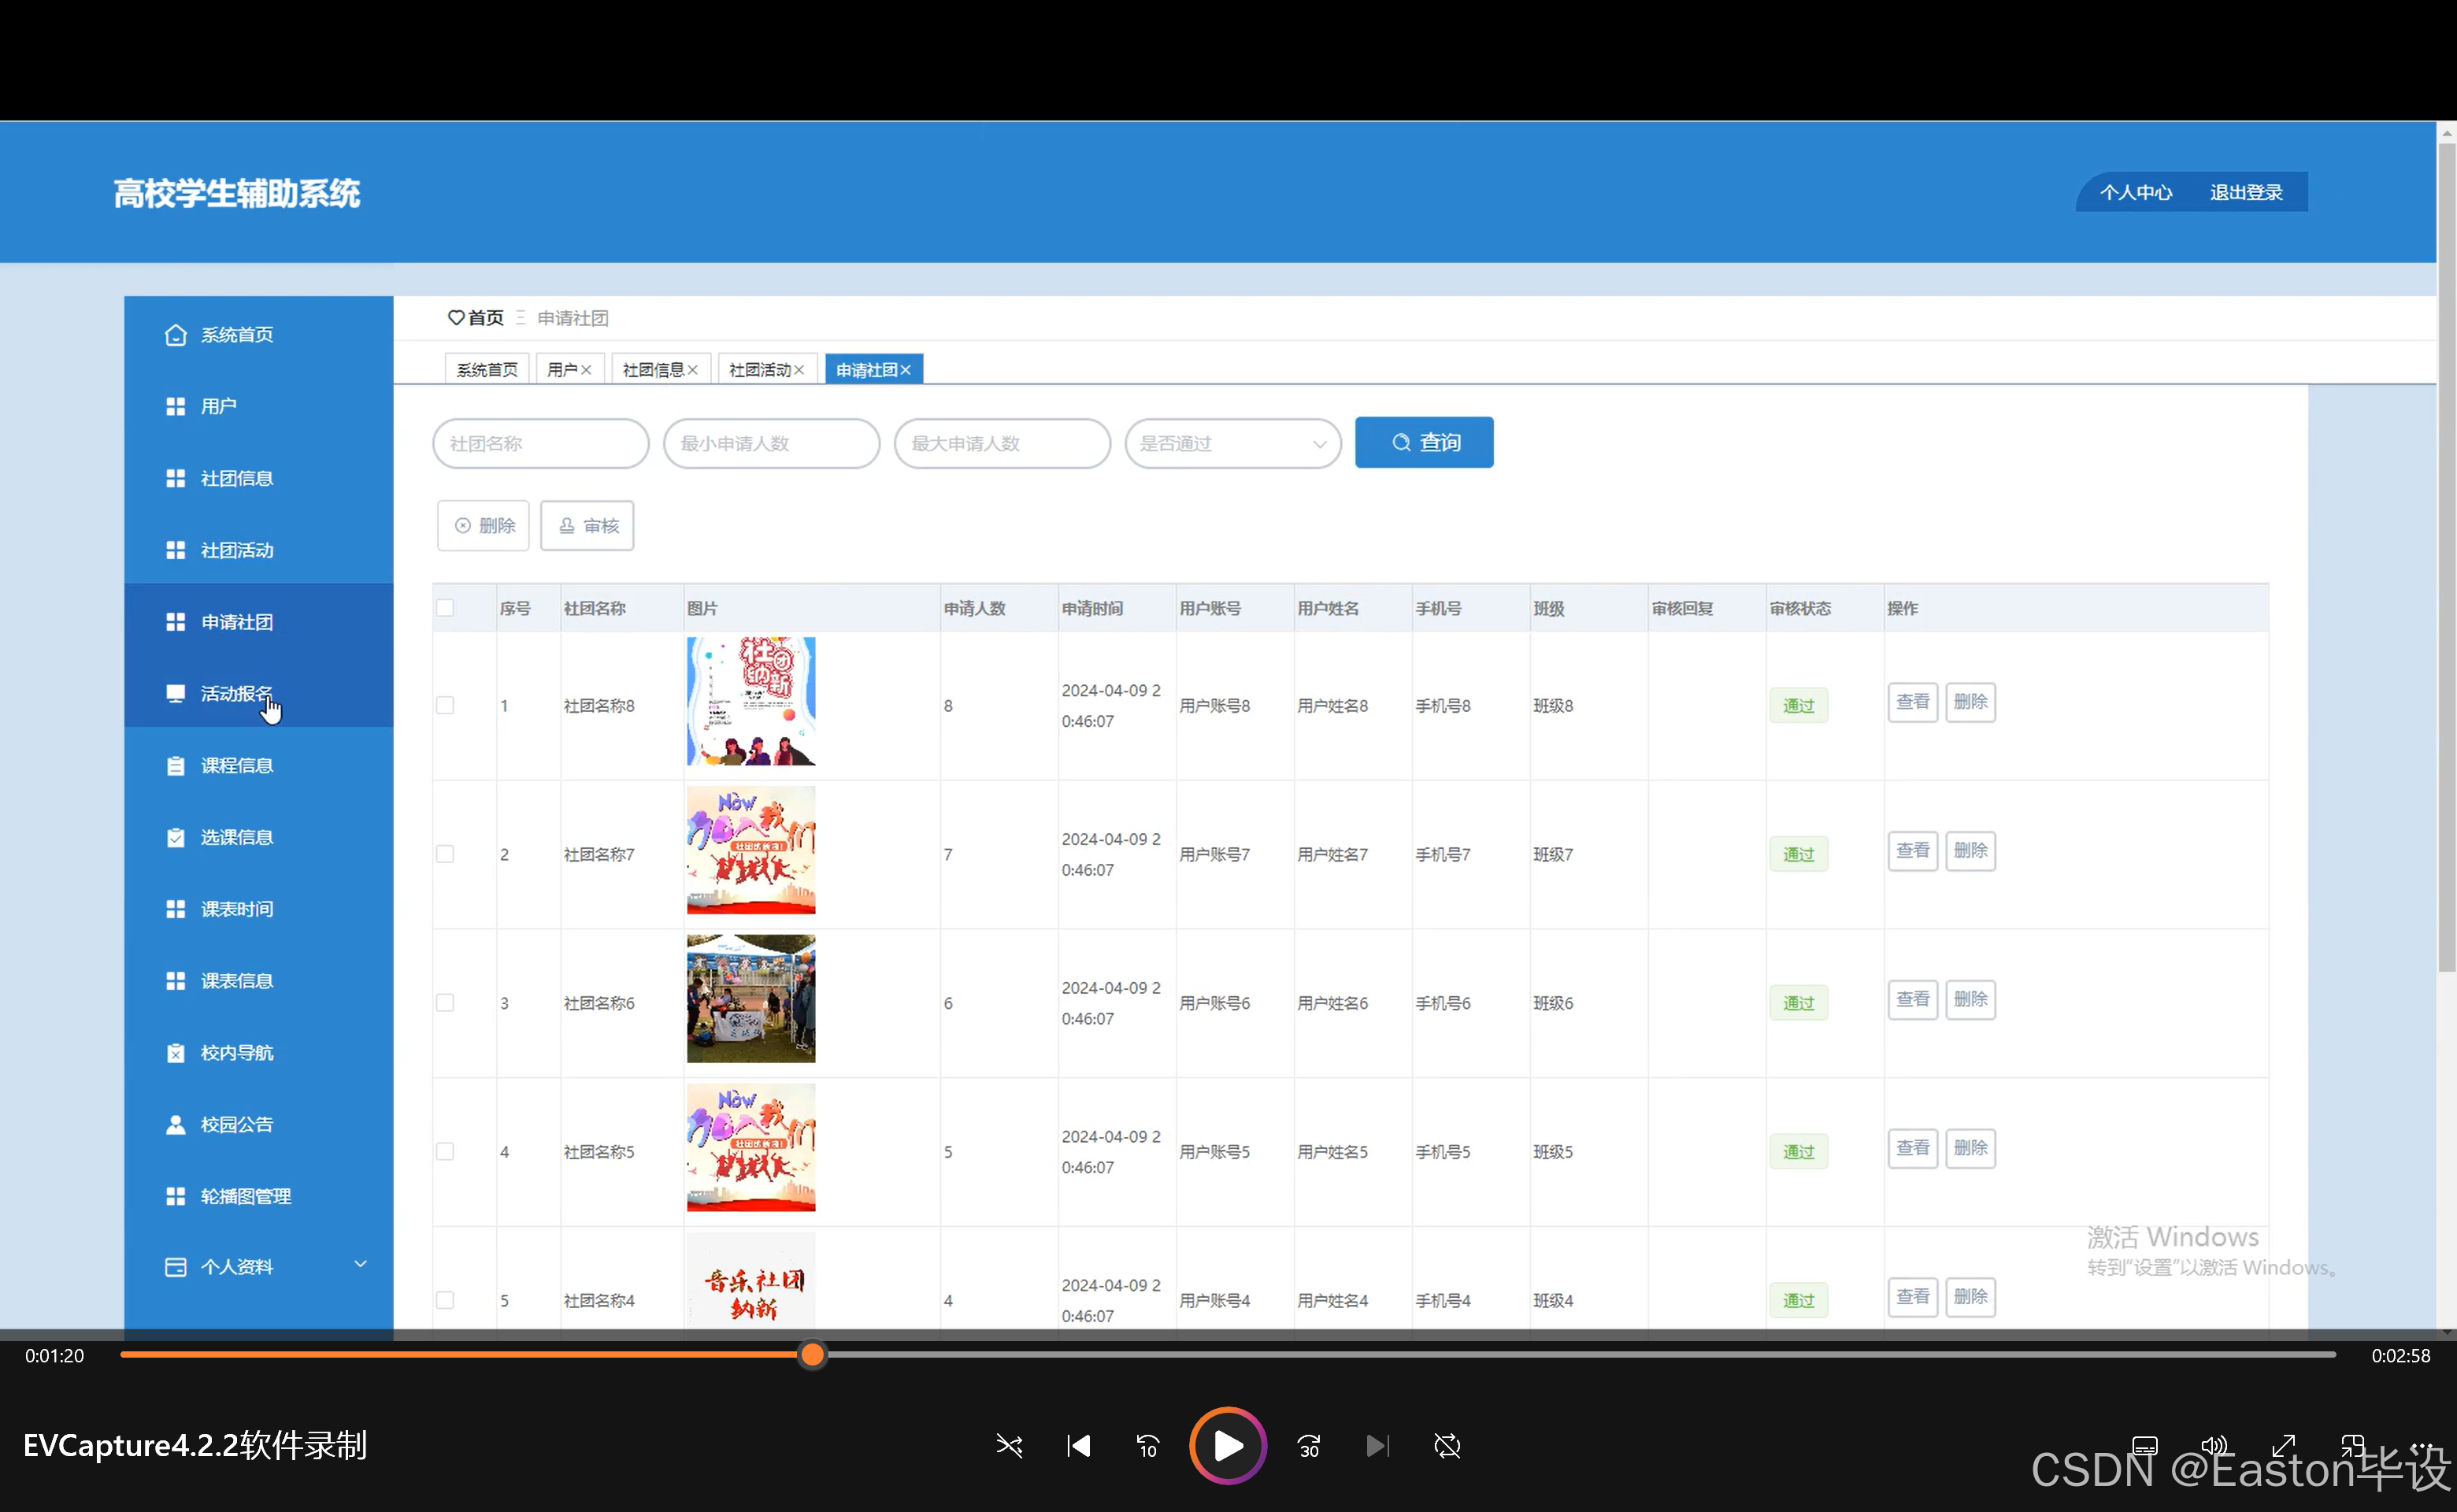2457x1512 pixels.
Task: Expand the 个人资料 sidebar menu
Action: (x=360, y=1265)
